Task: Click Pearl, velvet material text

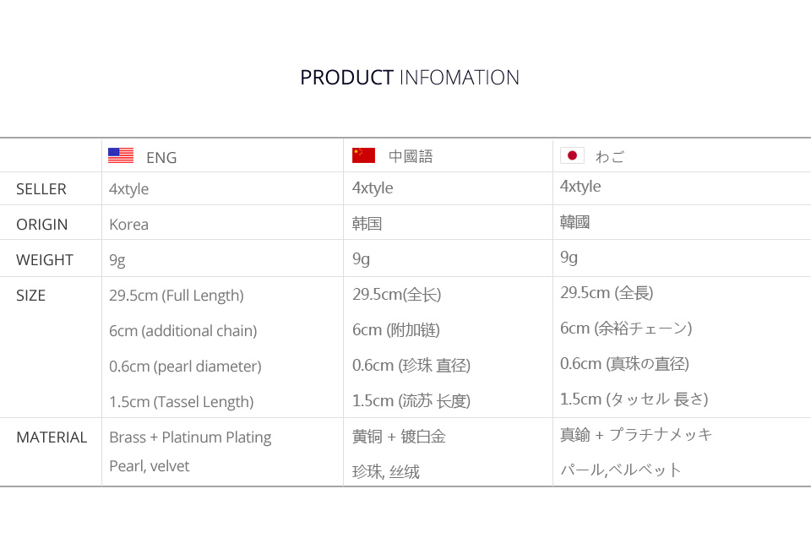Action: click(149, 466)
